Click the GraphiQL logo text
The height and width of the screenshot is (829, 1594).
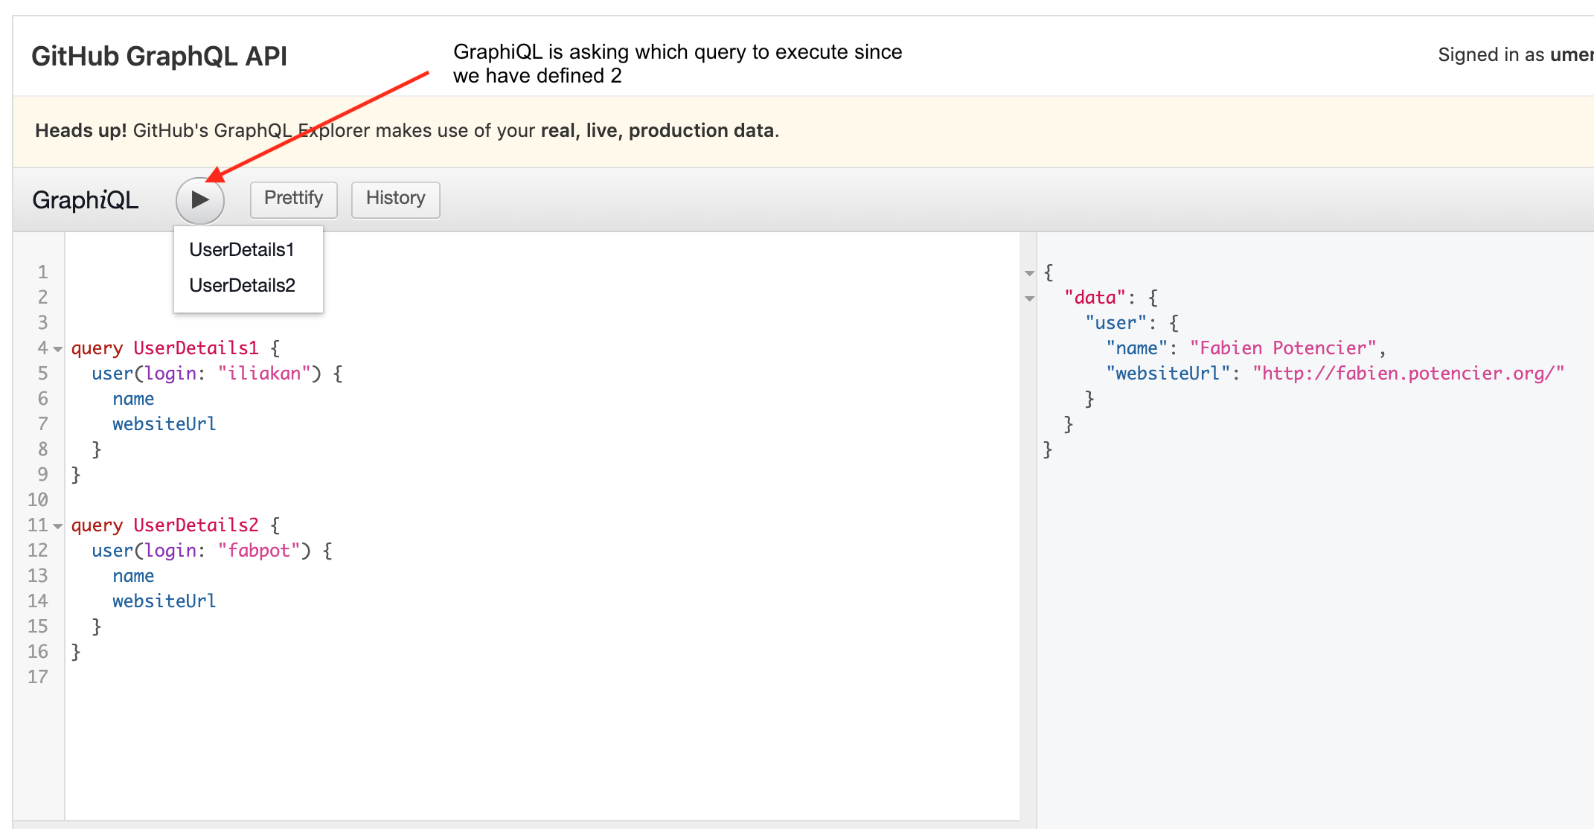pyautogui.click(x=85, y=200)
